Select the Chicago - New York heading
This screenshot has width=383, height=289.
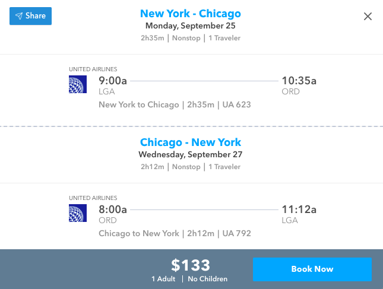click(191, 142)
